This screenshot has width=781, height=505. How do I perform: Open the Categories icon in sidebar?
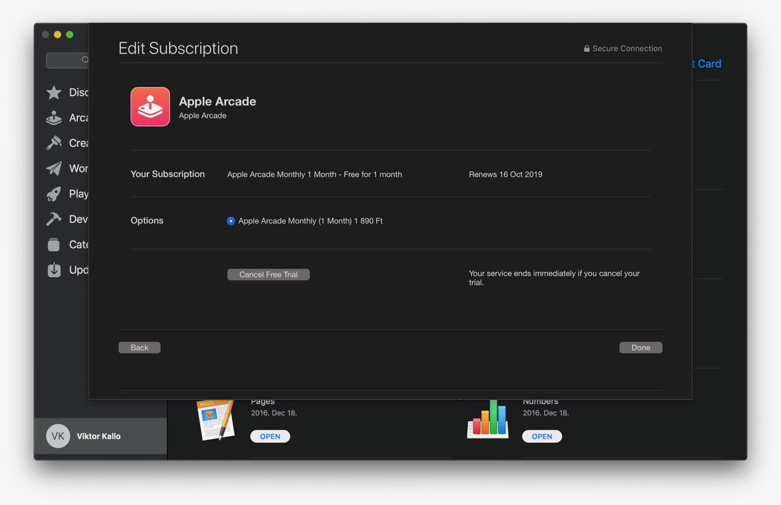pos(54,245)
